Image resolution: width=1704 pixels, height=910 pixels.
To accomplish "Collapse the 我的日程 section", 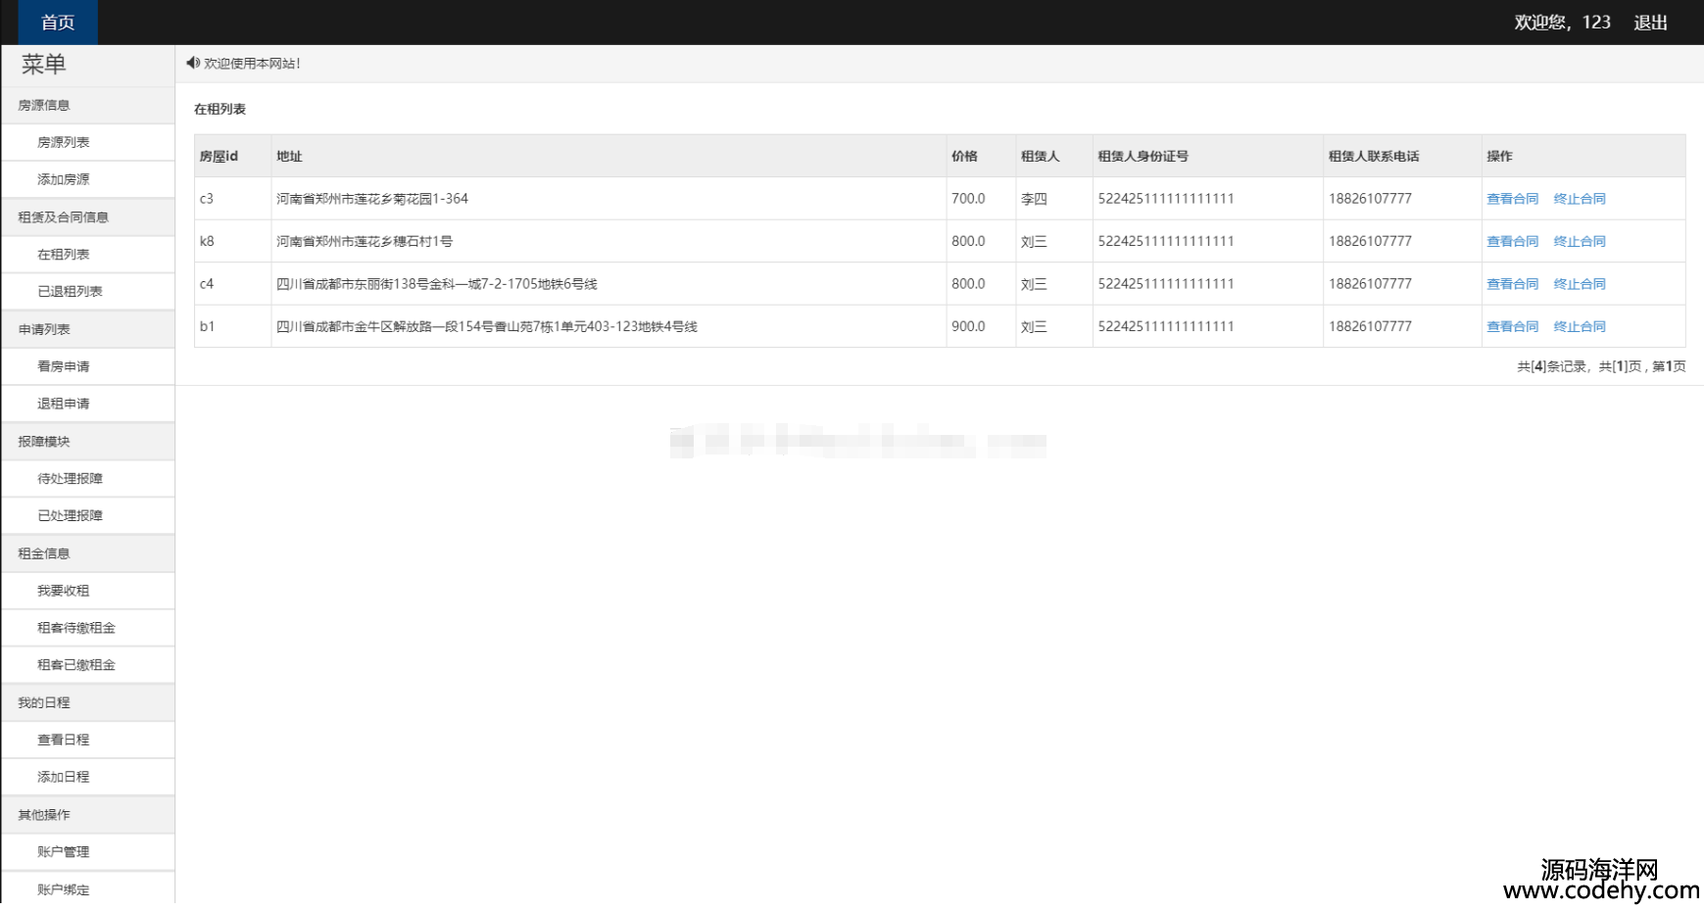I will click(88, 702).
